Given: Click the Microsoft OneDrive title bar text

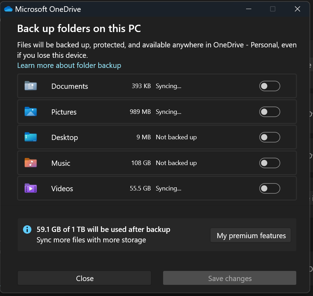Looking at the screenshot, I should click(48, 9).
